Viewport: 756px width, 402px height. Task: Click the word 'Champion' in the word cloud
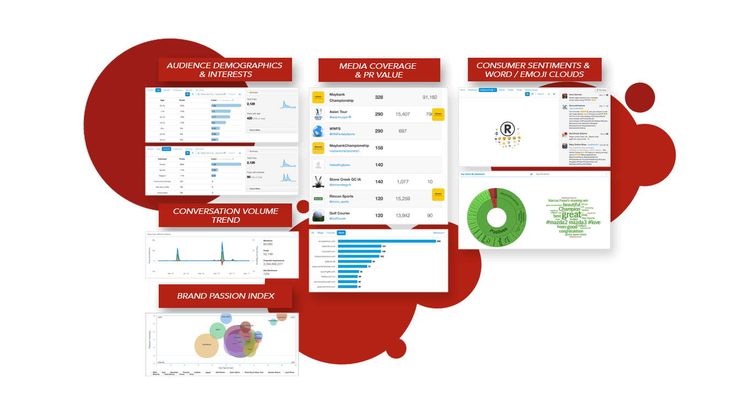(x=569, y=209)
